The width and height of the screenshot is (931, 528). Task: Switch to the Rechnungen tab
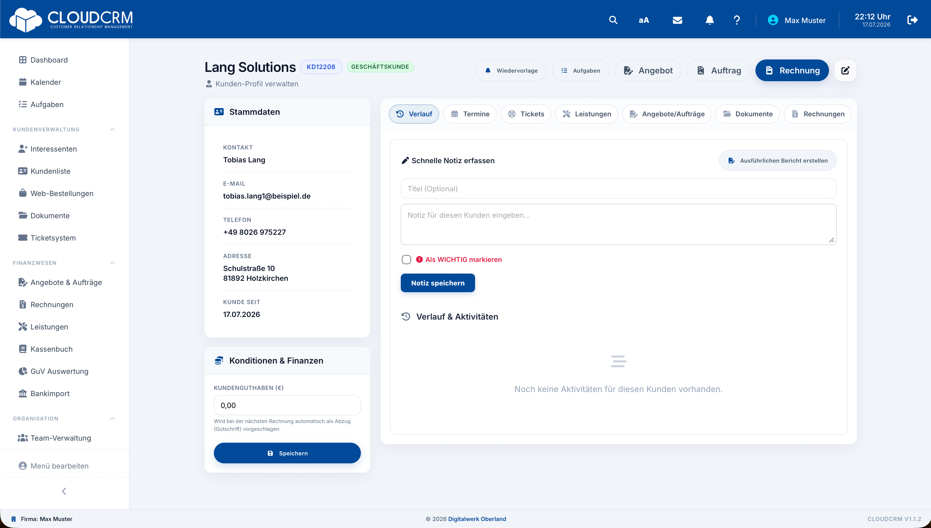tap(818, 114)
